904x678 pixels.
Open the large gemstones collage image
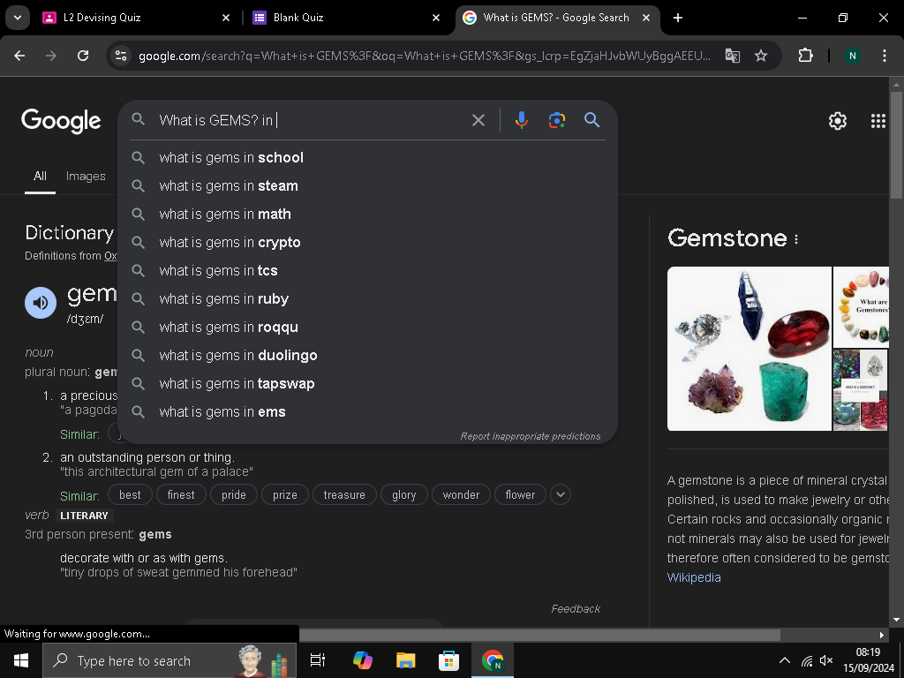coord(749,348)
